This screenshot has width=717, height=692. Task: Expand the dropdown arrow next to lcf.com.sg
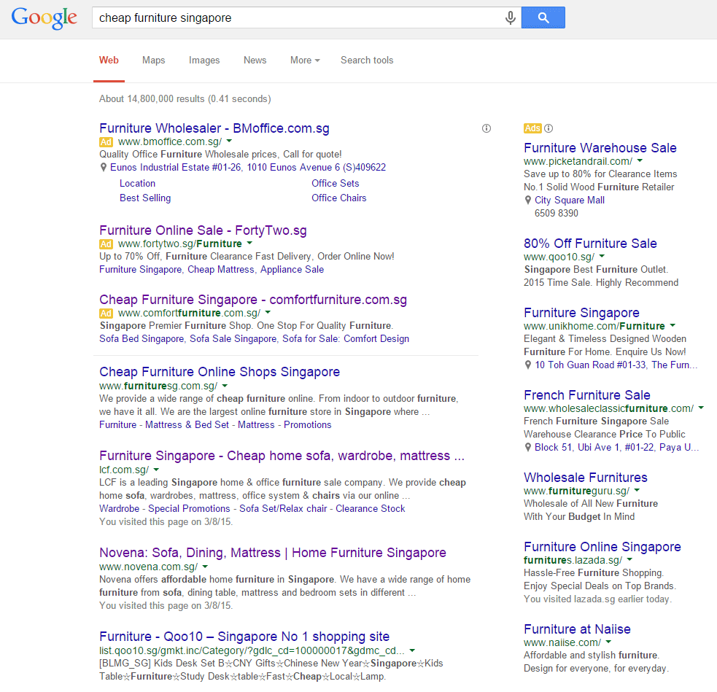coord(155,470)
